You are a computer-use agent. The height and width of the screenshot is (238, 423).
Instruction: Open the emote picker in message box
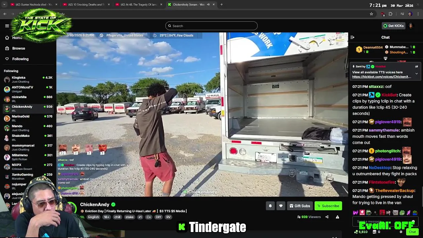[x=413, y=221]
